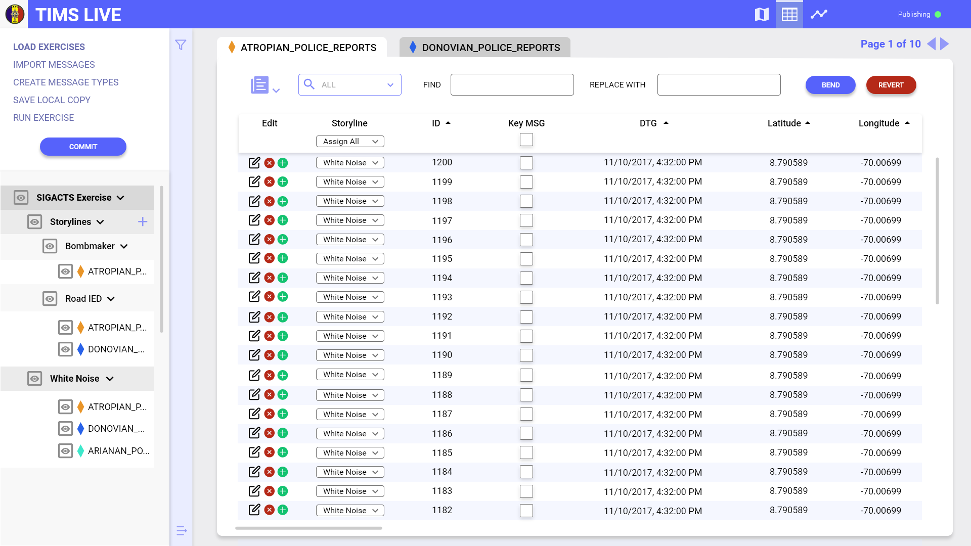Click the edit pencil icon for message 1200
The width and height of the screenshot is (971, 546).
point(254,163)
